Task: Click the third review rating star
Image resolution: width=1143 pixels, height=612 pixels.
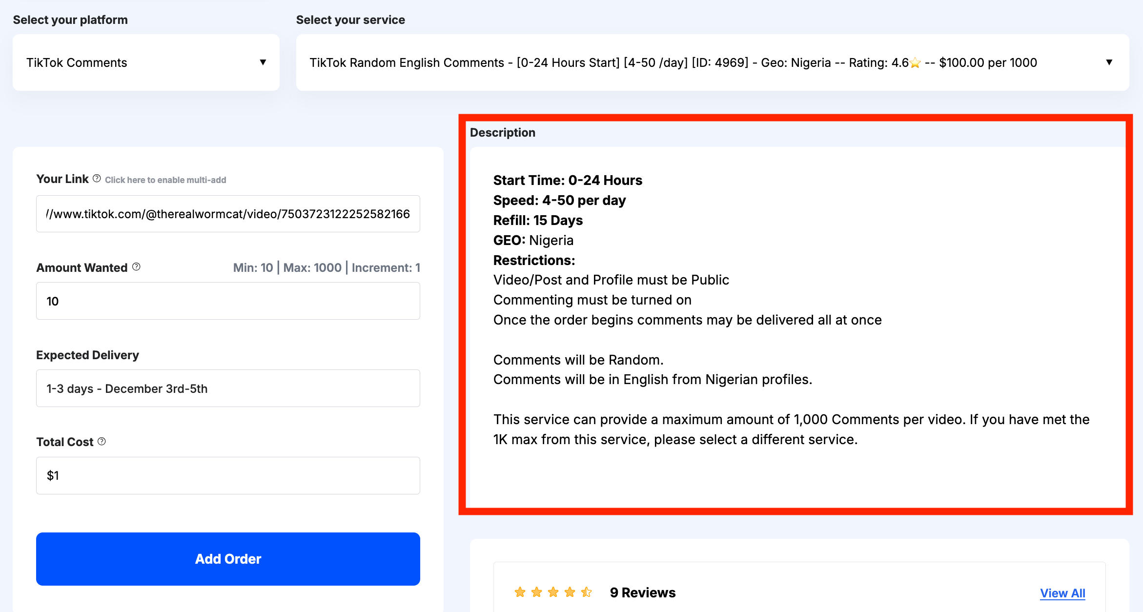Action: click(553, 592)
